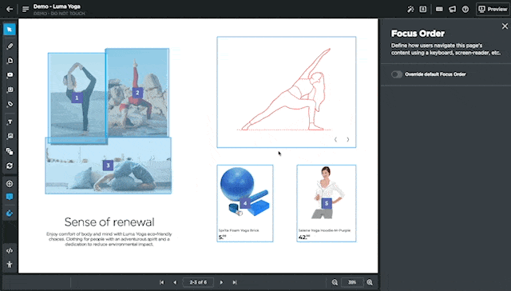Click focus order badge 2 on rocks photo
The width and height of the screenshot is (511, 291).
click(137, 93)
